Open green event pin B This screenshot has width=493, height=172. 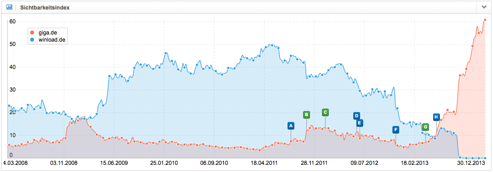[x=306, y=115]
